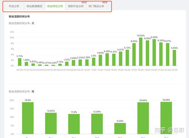Viewport: 189px width, 138px height.
Task: Click the 05:00 label on the time axis
Action: point(53,70)
